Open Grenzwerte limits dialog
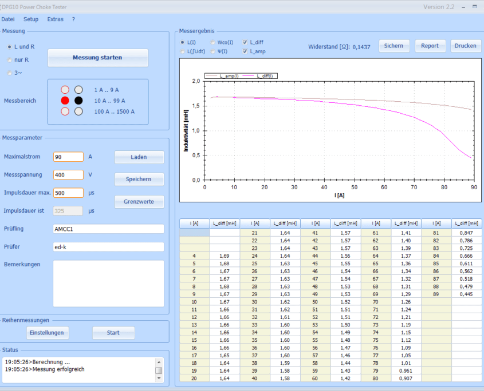The image size is (484, 391). (x=139, y=202)
